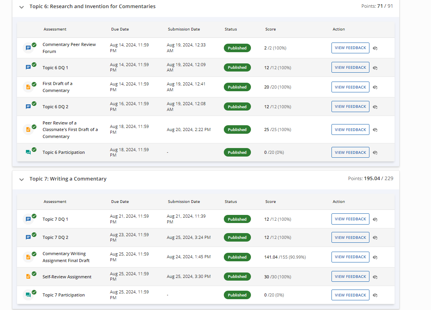Image resolution: width=431 pixels, height=310 pixels.
Task: Click 'Commentary Writing Assignment Final Draft' assessment name
Action: click(x=66, y=257)
